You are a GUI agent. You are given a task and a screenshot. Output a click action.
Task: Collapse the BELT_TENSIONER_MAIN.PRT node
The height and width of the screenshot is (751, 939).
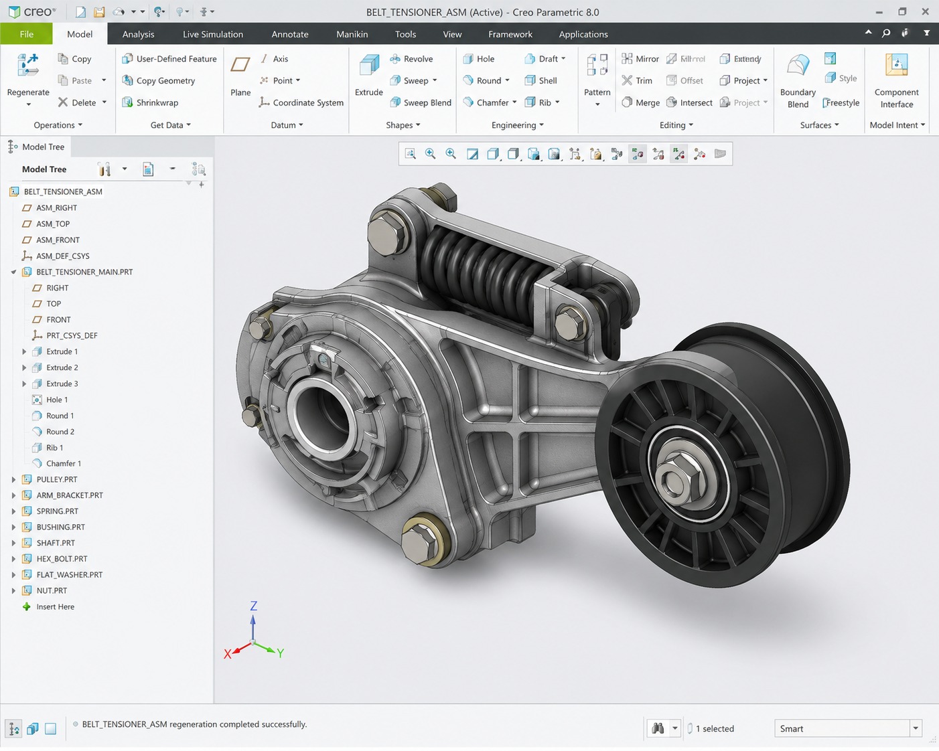click(x=13, y=272)
